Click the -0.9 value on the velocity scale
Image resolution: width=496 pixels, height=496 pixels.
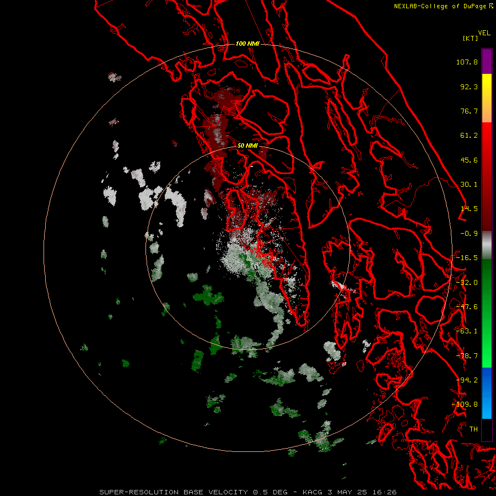(469, 234)
